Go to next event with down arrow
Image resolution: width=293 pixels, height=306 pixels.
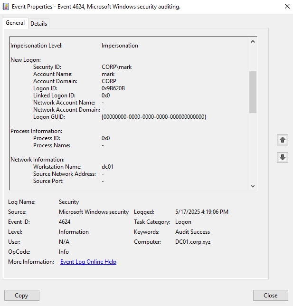coord(283,157)
